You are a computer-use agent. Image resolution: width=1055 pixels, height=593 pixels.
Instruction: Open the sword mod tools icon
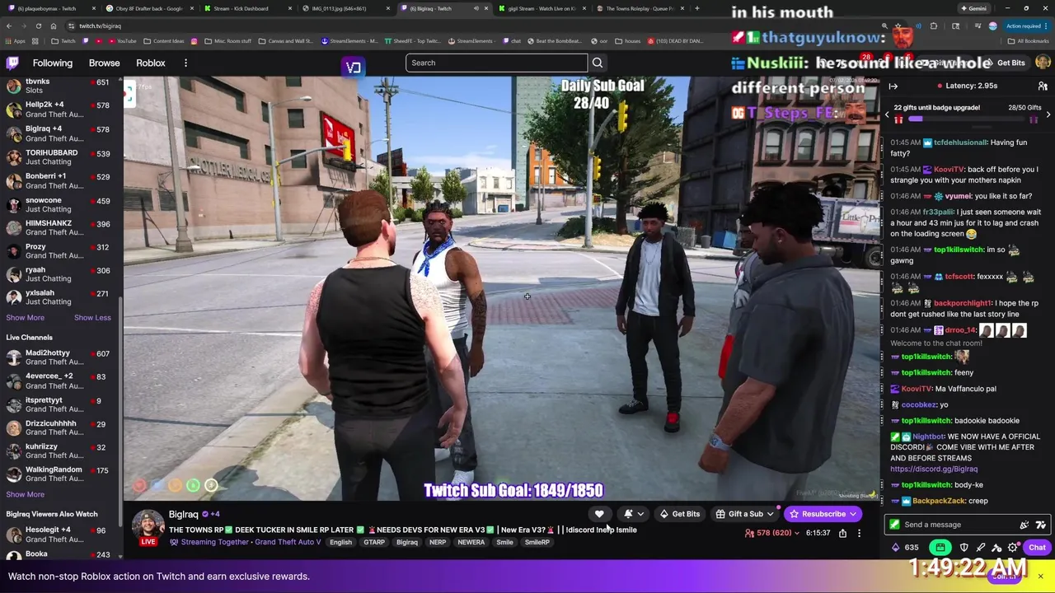[x=981, y=548]
